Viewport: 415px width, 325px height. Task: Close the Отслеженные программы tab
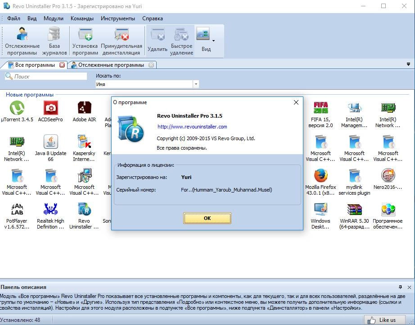pos(151,65)
